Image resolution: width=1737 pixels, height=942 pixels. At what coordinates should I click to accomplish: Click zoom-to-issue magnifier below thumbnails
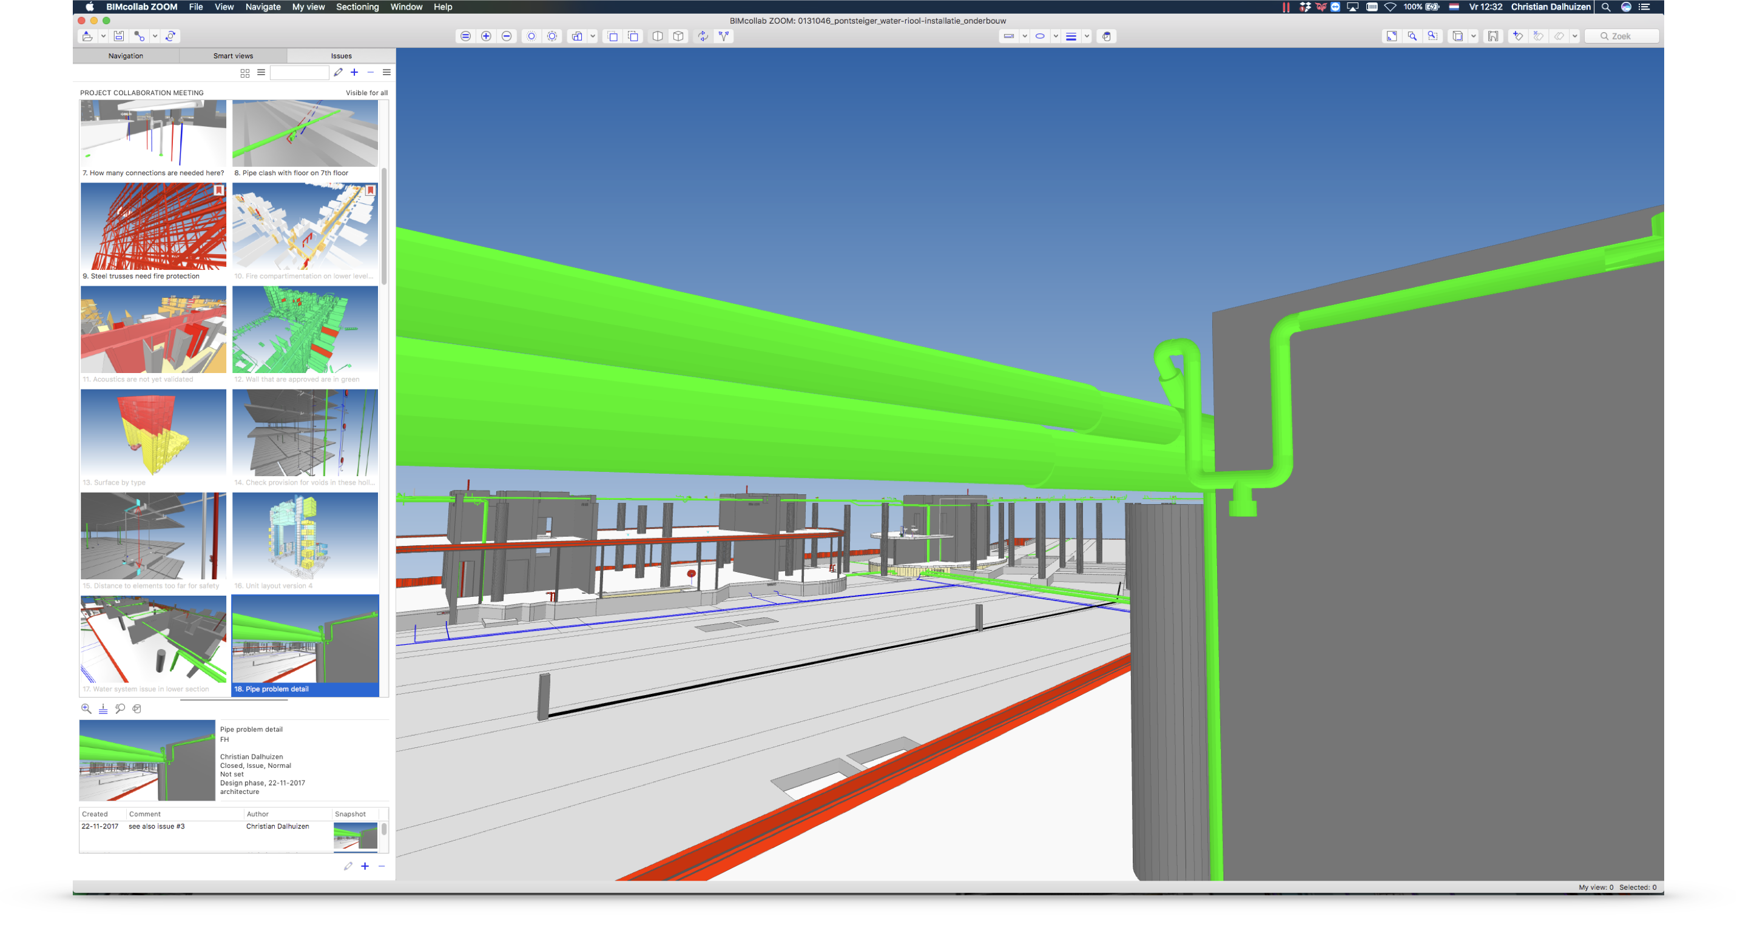click(86, 708)
